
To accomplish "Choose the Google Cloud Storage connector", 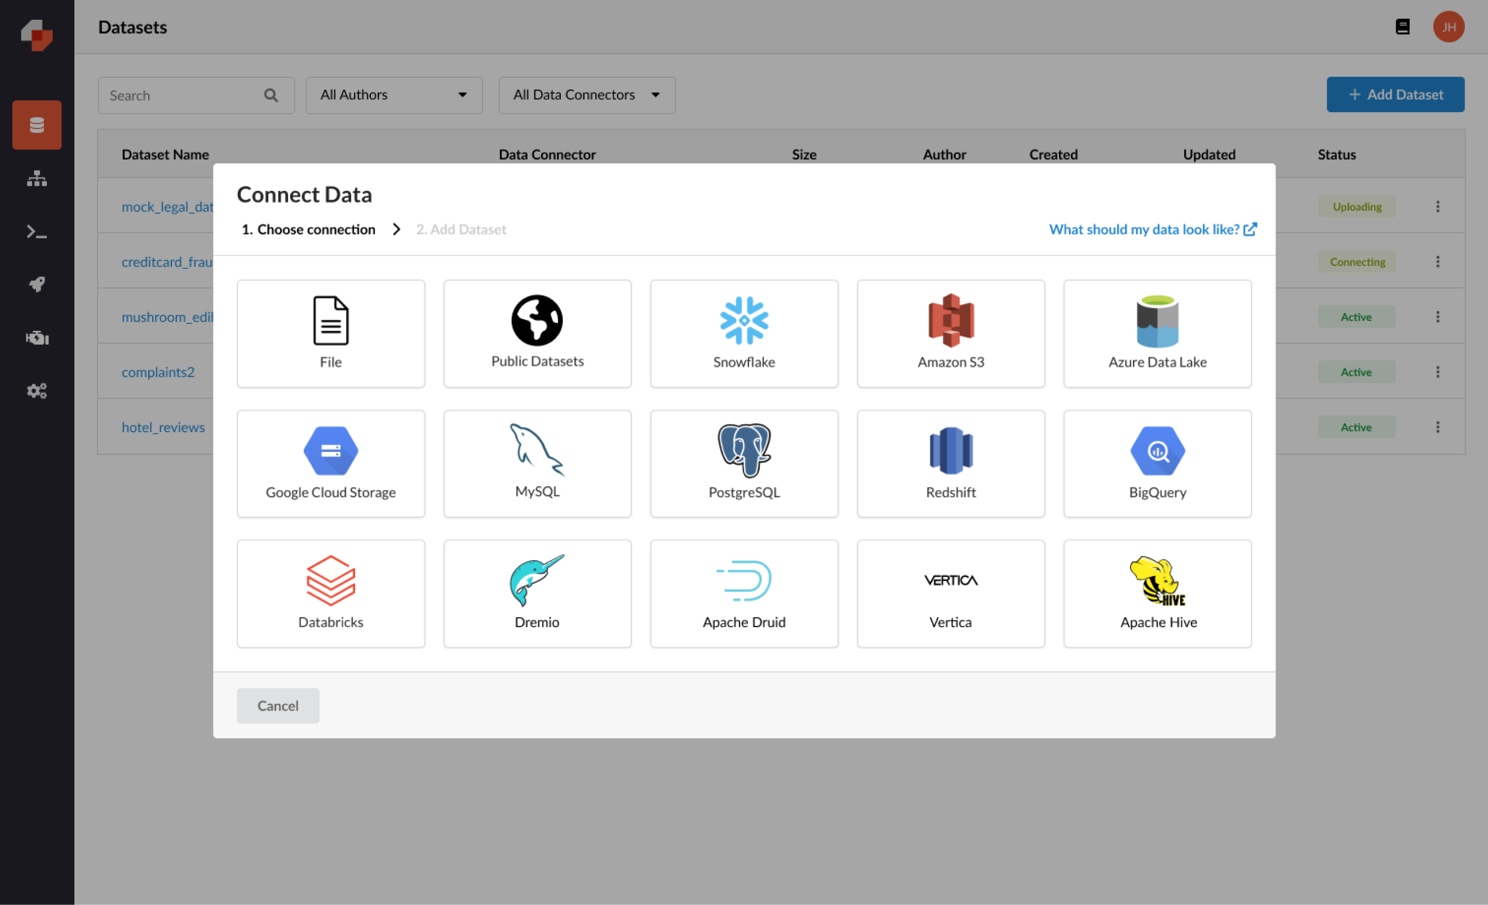I will pyautogui.click(x=331, y=463).
